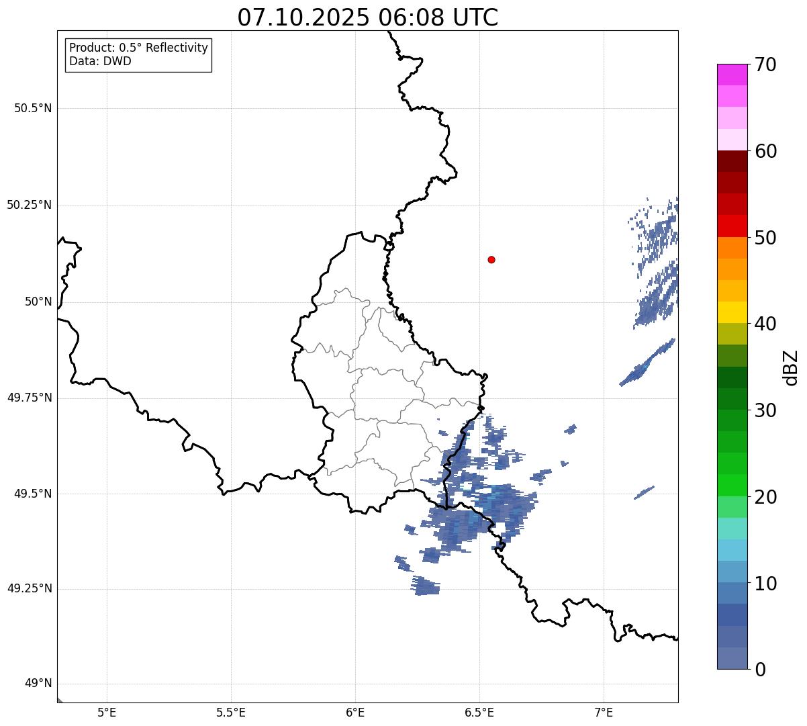Click the colorbar label "60"
Screen dimensions: 807x726
(765, 151)
